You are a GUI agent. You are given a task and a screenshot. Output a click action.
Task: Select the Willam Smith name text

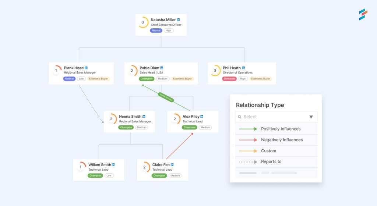click(99, 165)
